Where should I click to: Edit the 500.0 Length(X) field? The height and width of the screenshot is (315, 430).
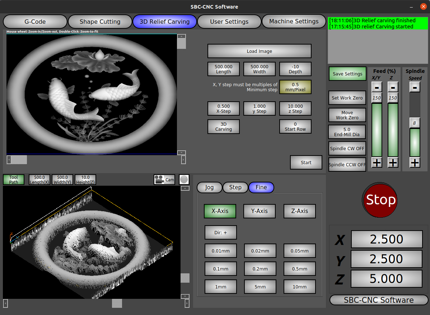tap(39, 180)
